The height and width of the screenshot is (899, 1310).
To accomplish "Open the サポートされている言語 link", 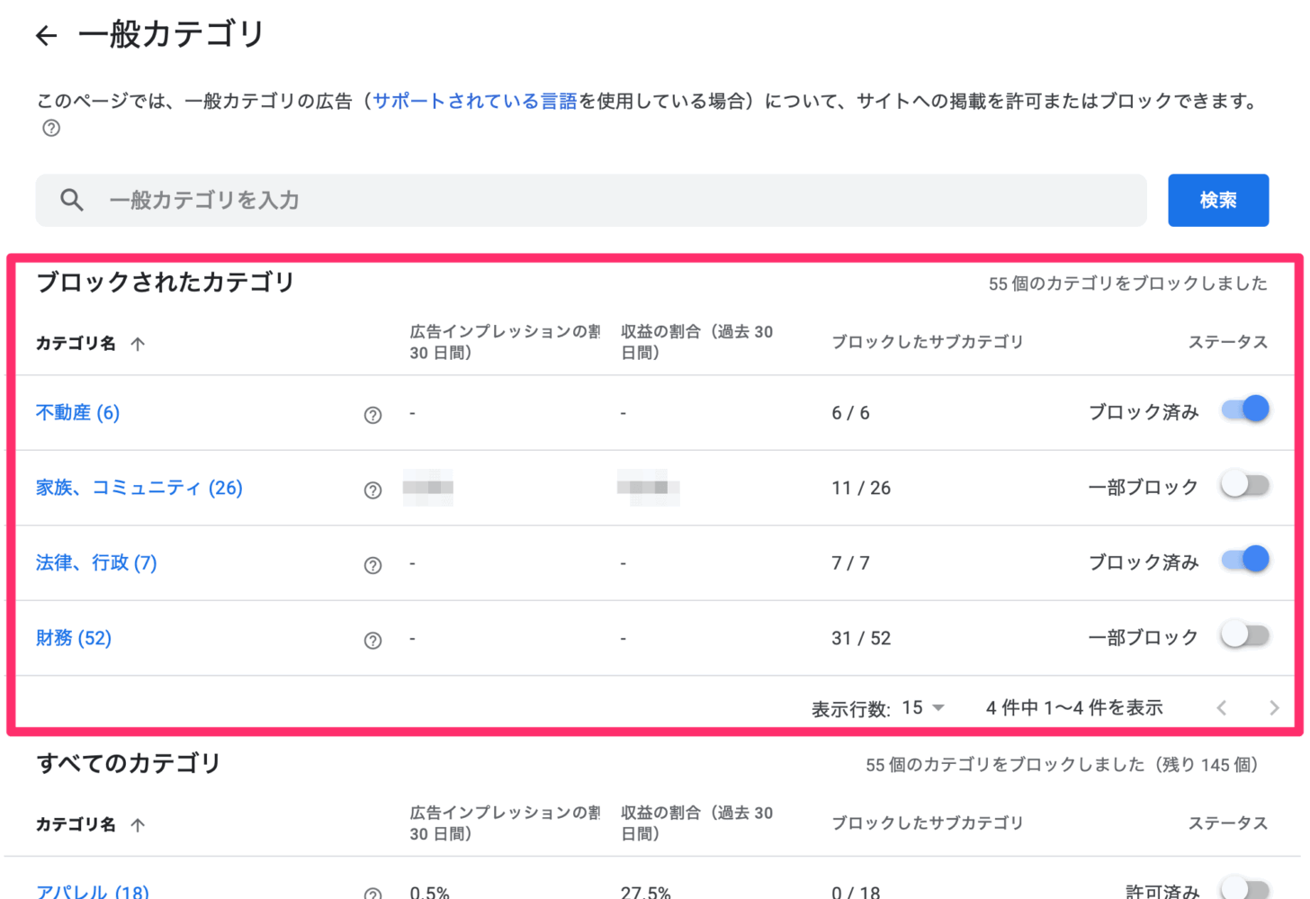I will click(x=475, y=101).
